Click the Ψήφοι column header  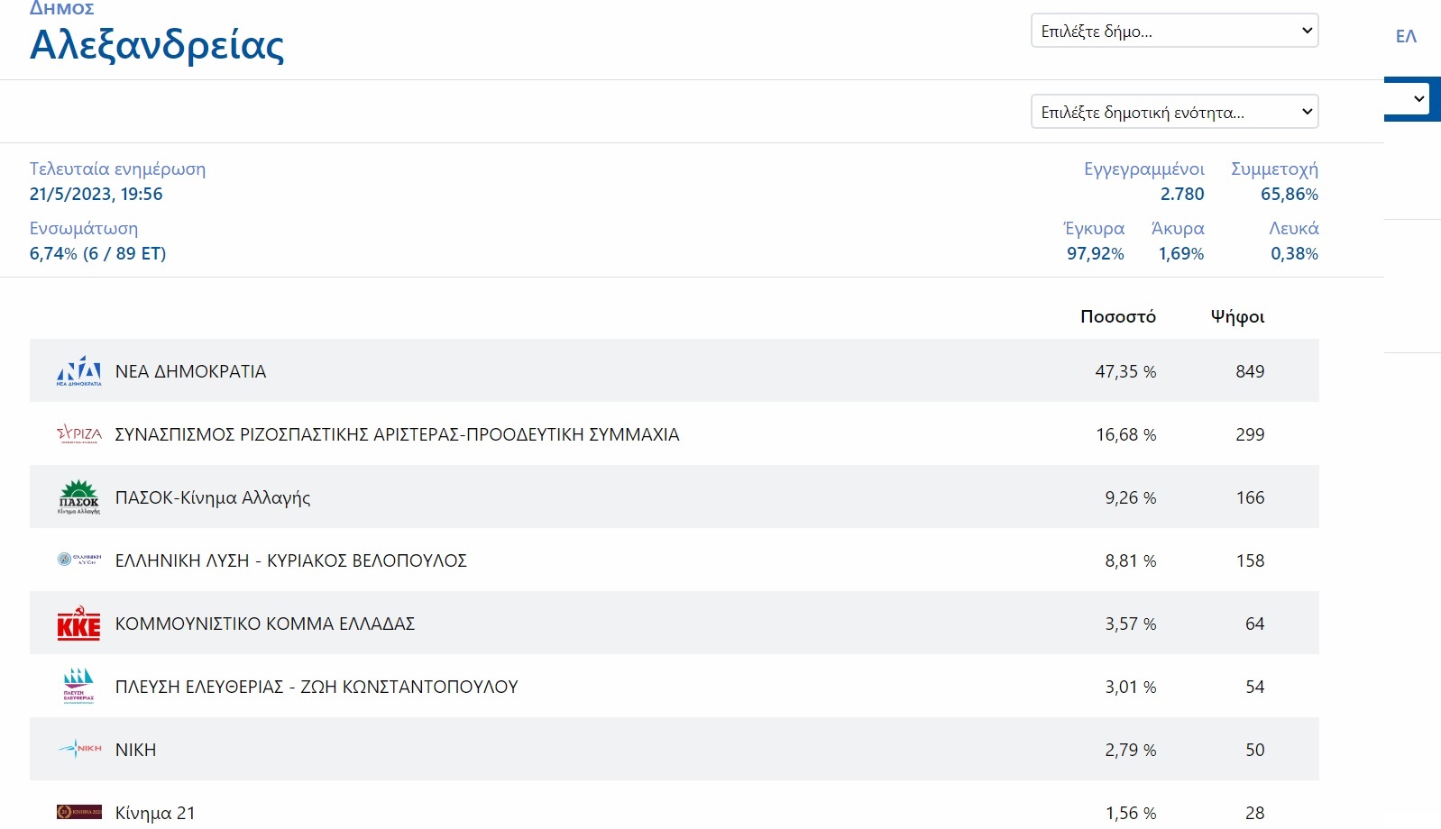(x=1237, y=316)
